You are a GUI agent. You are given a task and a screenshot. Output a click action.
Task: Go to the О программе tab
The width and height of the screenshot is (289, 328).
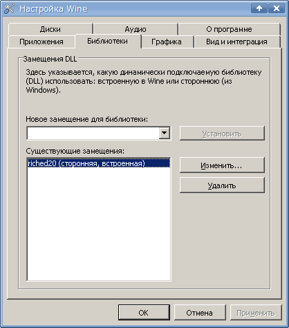tap(229, 29)
